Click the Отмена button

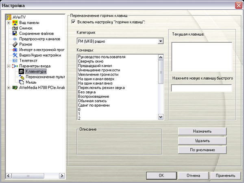[193, 176]
